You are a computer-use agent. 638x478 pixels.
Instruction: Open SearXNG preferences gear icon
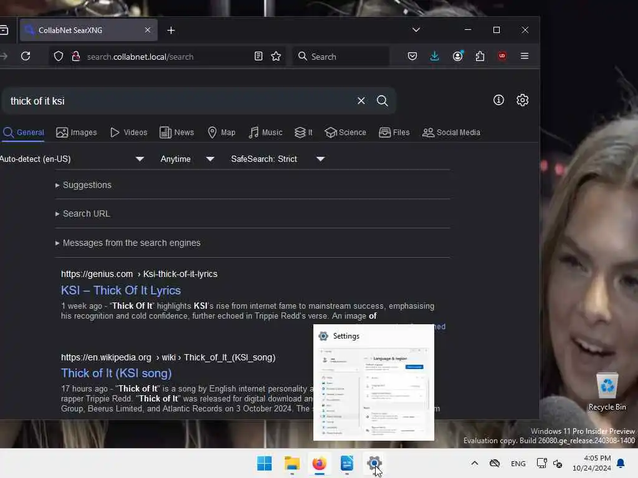click(523, 100)
